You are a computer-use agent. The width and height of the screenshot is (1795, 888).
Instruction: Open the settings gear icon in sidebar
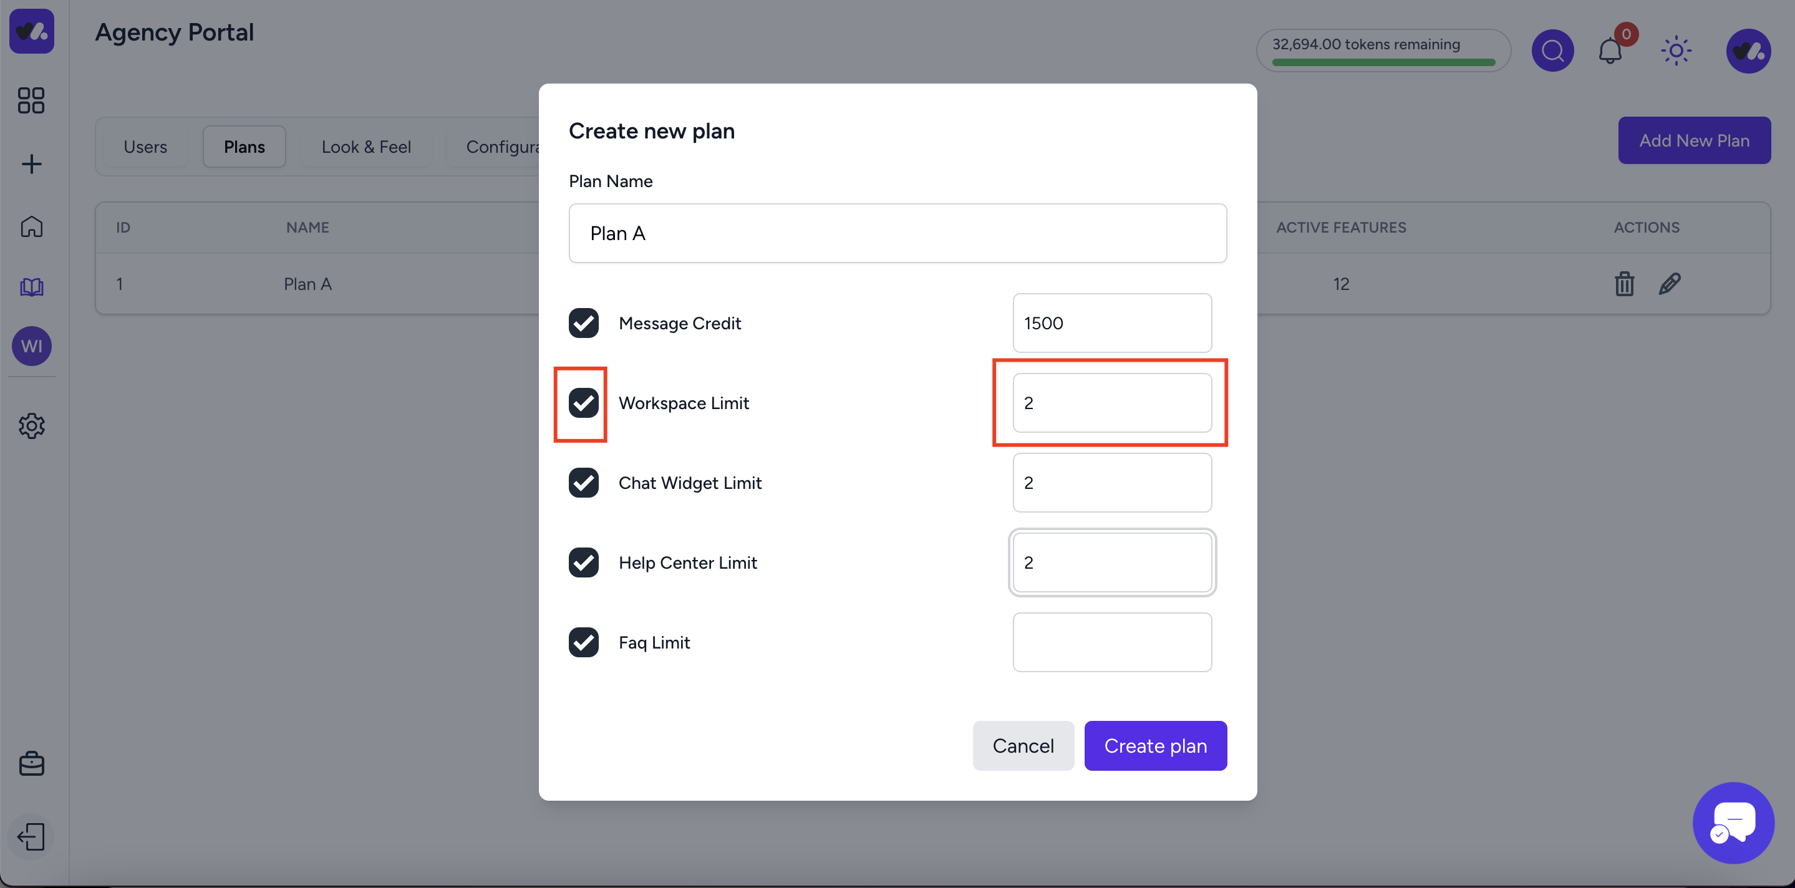coord(31,425)
